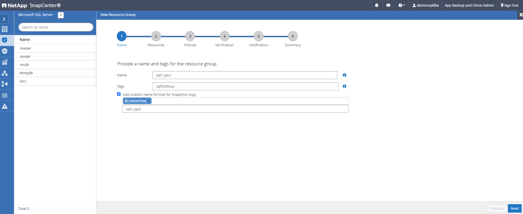Viewport: 523px width, 214px height.
Task: Click App Backup and Clone Admin role
Action: (x=469, y=5)
